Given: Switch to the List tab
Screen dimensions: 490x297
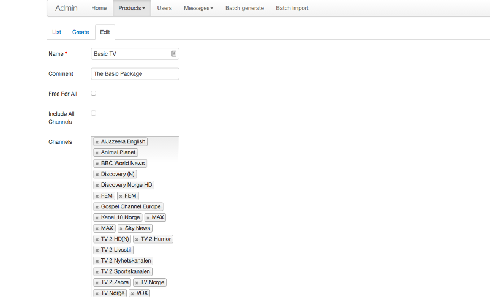Looking at the screenshot, I should [56, 32].
